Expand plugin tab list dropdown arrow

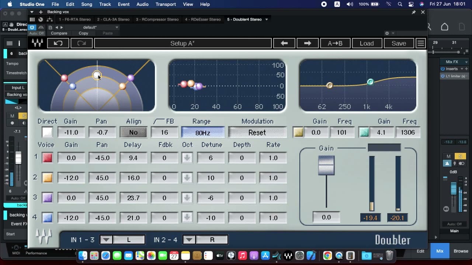266,20
